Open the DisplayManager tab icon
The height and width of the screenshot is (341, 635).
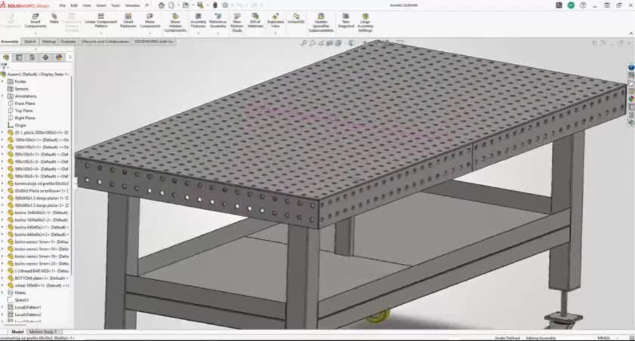[x=58, y=58]
